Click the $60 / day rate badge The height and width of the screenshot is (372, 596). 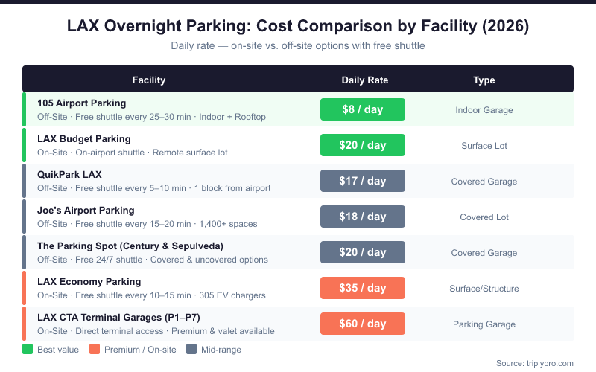[363, 324]
